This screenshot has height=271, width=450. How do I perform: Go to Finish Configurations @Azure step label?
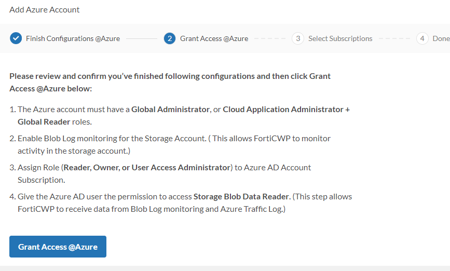pyautogui.click(x=73, y=38)
